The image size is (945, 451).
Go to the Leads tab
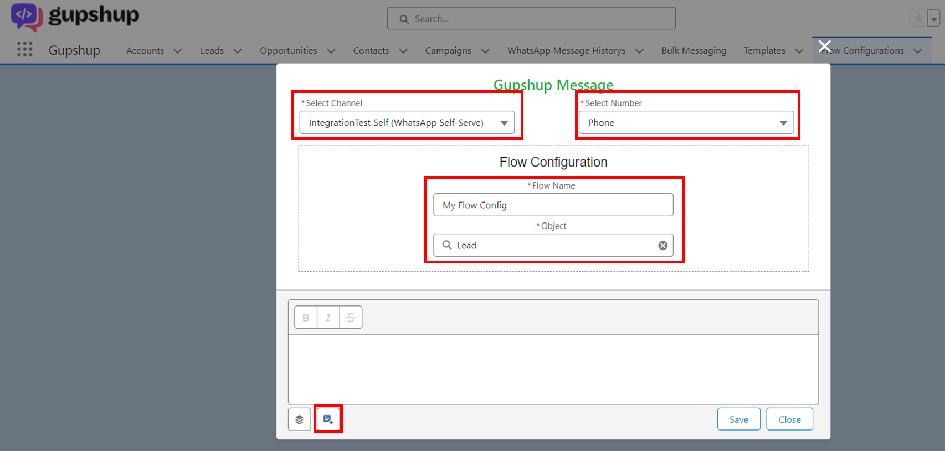click(x=212, y=50)
